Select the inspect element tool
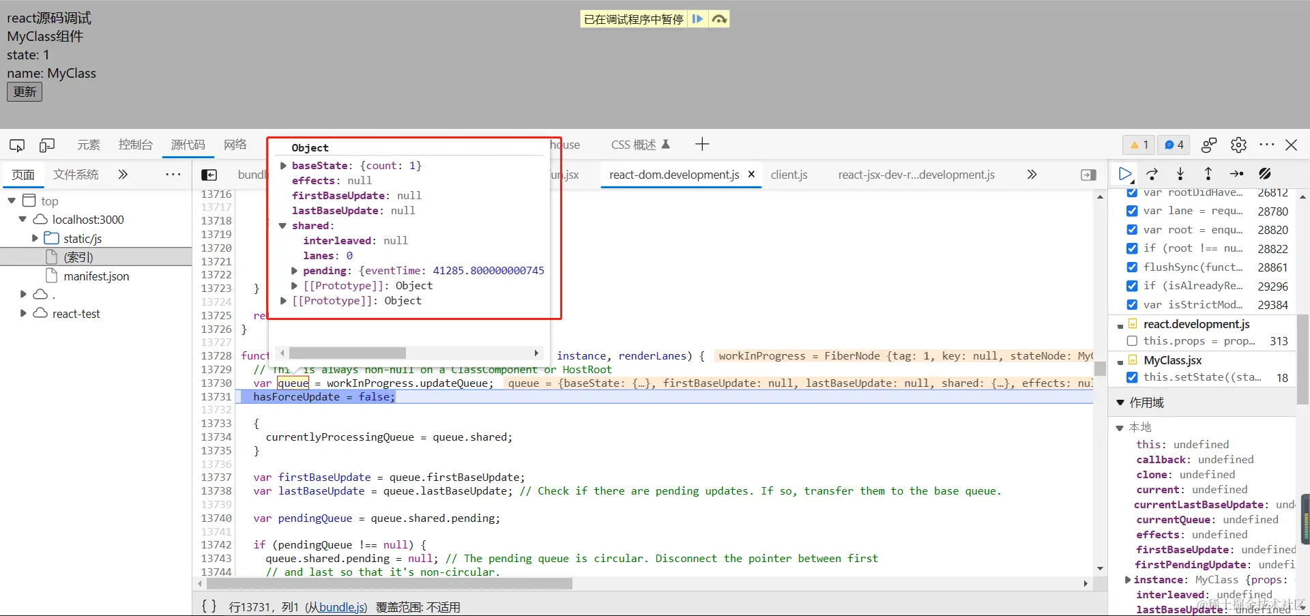The height and width of the screenshot is (616, 1310). click(x=17, y=145)
